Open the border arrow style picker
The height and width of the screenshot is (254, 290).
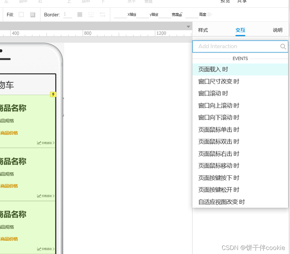click(103, 14)
